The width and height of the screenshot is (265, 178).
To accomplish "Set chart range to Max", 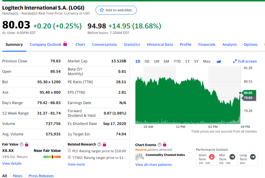I will 207,61.
